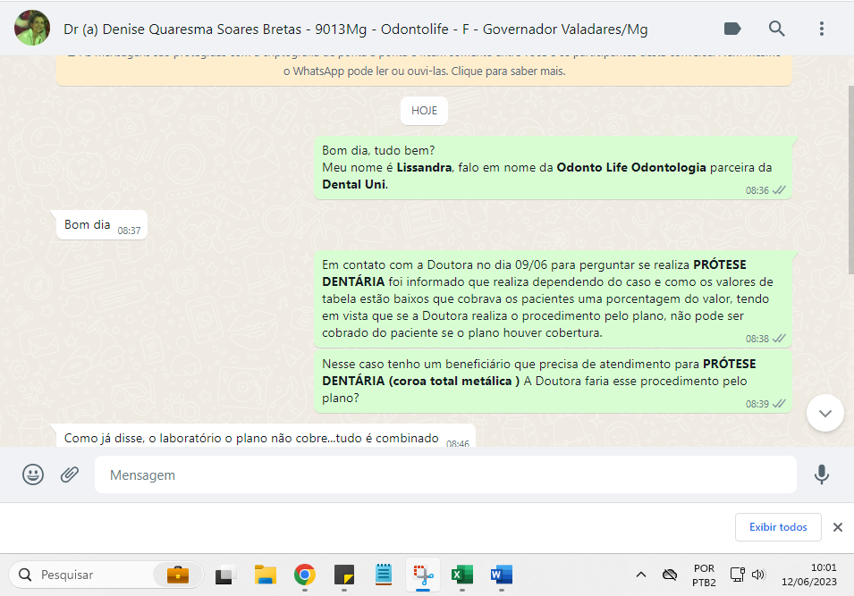Open Task View from the taskbar
This screenshot has height=596, width=854.
pos(224,575)
